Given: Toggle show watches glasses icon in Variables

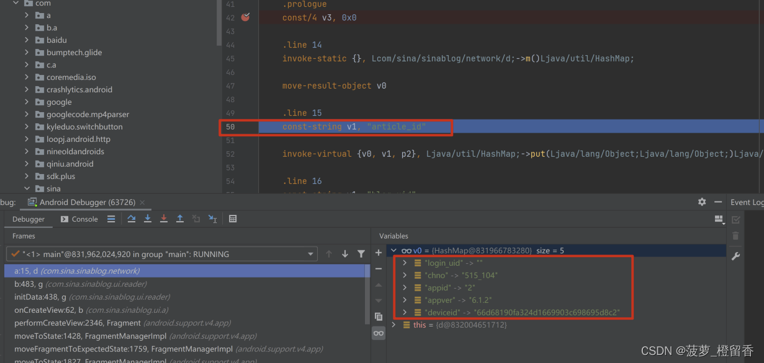Looking at the screenshot, I should (x=379, y=333).
